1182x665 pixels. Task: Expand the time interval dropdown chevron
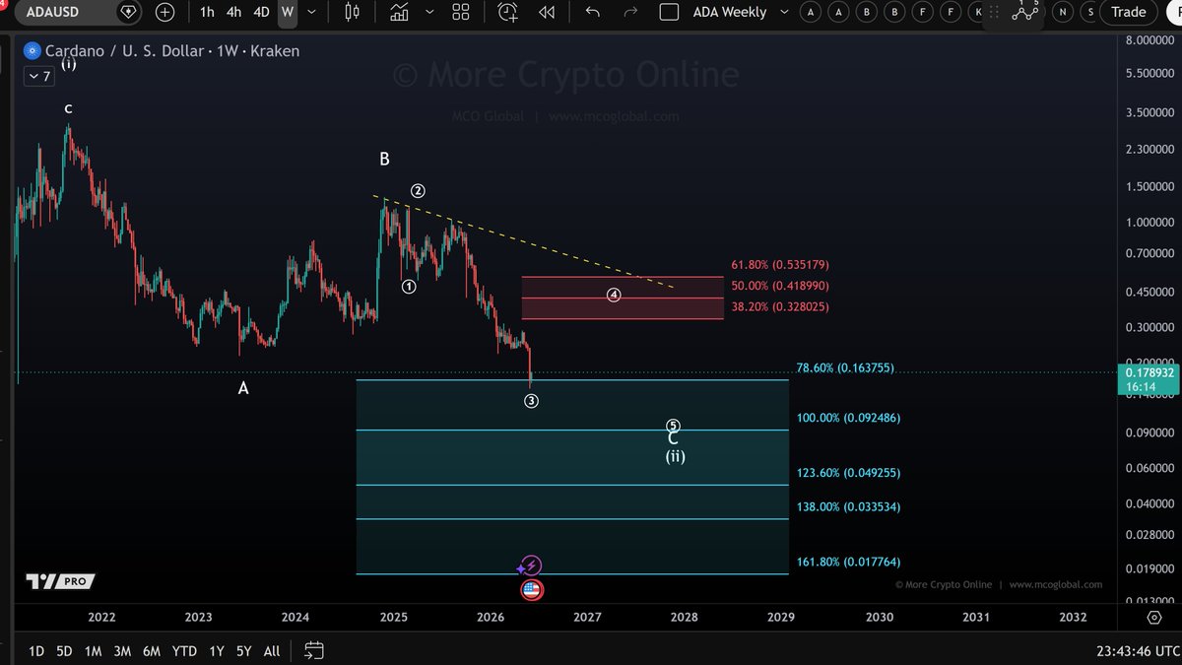[x=312, y=13]
